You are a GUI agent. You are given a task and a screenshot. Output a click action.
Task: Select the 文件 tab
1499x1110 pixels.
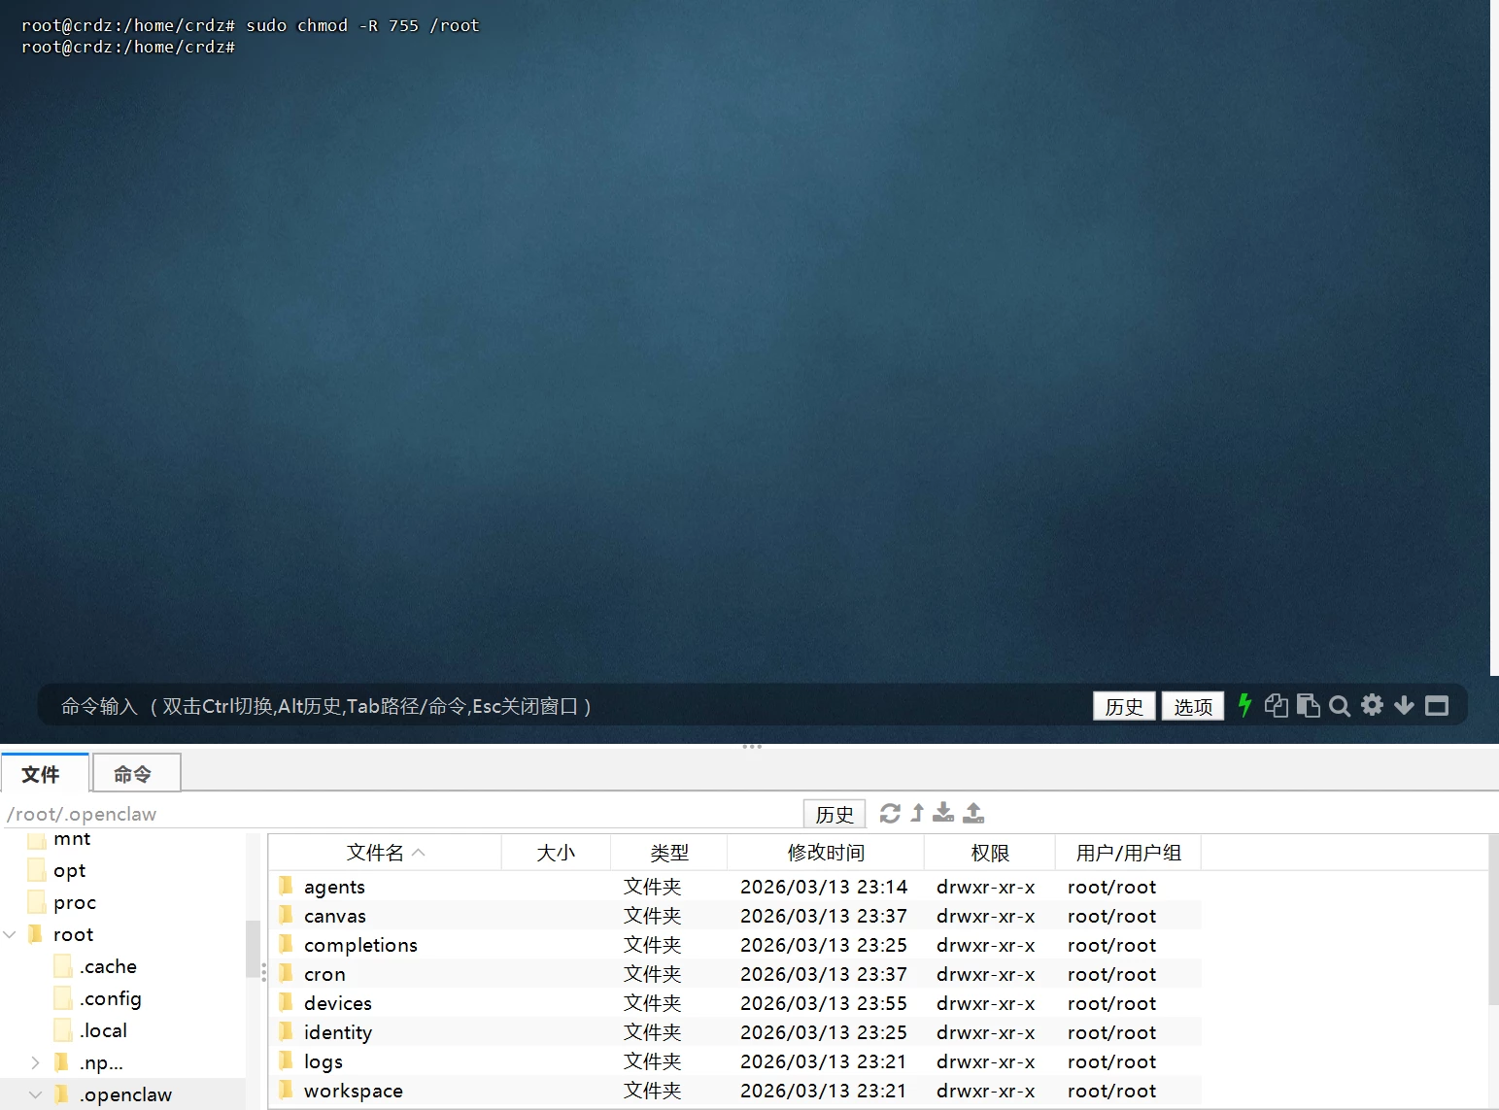[41, 774]
